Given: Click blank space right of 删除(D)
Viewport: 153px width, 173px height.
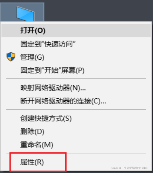Looking at the screenshot, I should tap(97, 131).
